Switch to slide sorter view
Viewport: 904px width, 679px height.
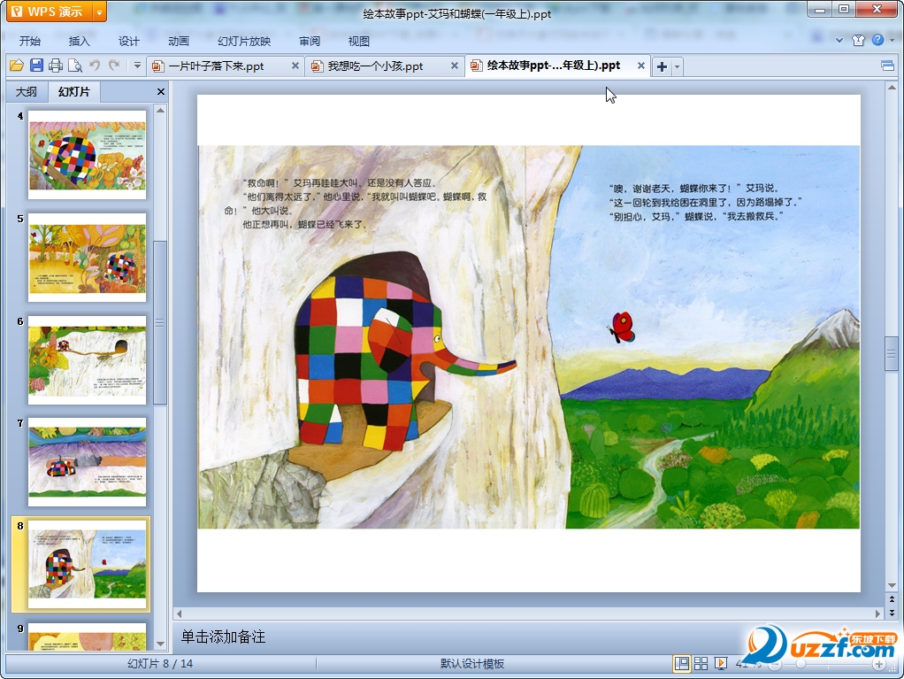pyautogui.click(x=701, y=664)
